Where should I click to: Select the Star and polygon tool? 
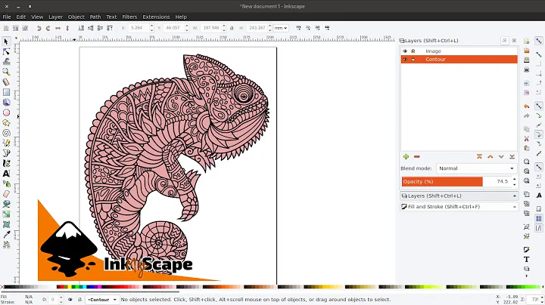click(x=6, y=123)
